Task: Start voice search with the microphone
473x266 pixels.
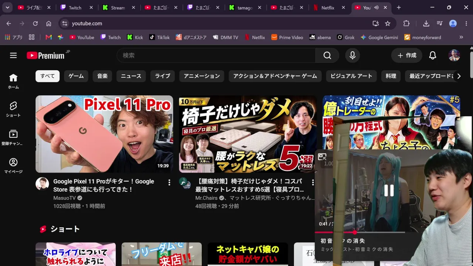Action: (x=353, y=55)
